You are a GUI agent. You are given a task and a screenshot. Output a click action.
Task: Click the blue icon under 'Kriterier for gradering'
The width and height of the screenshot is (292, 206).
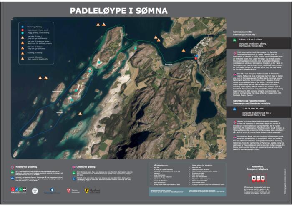pos(13,178)
